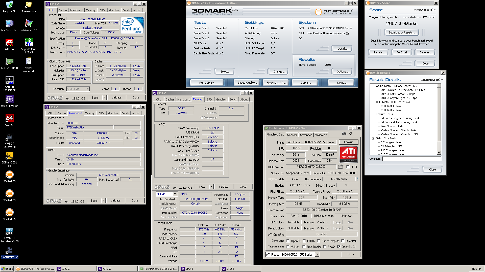This screenshot has width=485, height=272.
Task: Launch cpu-z_1.93-en desktop icon
Action: [x=9, y=101]
